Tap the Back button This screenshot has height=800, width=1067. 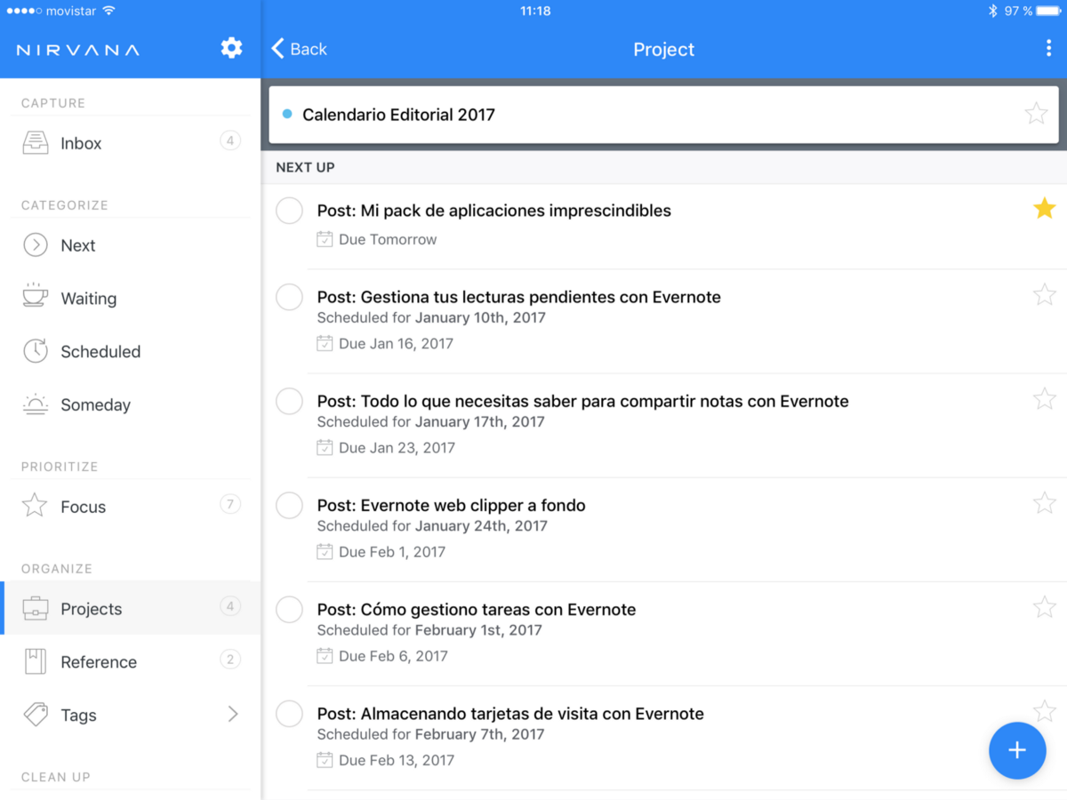(x=300, y=49)
